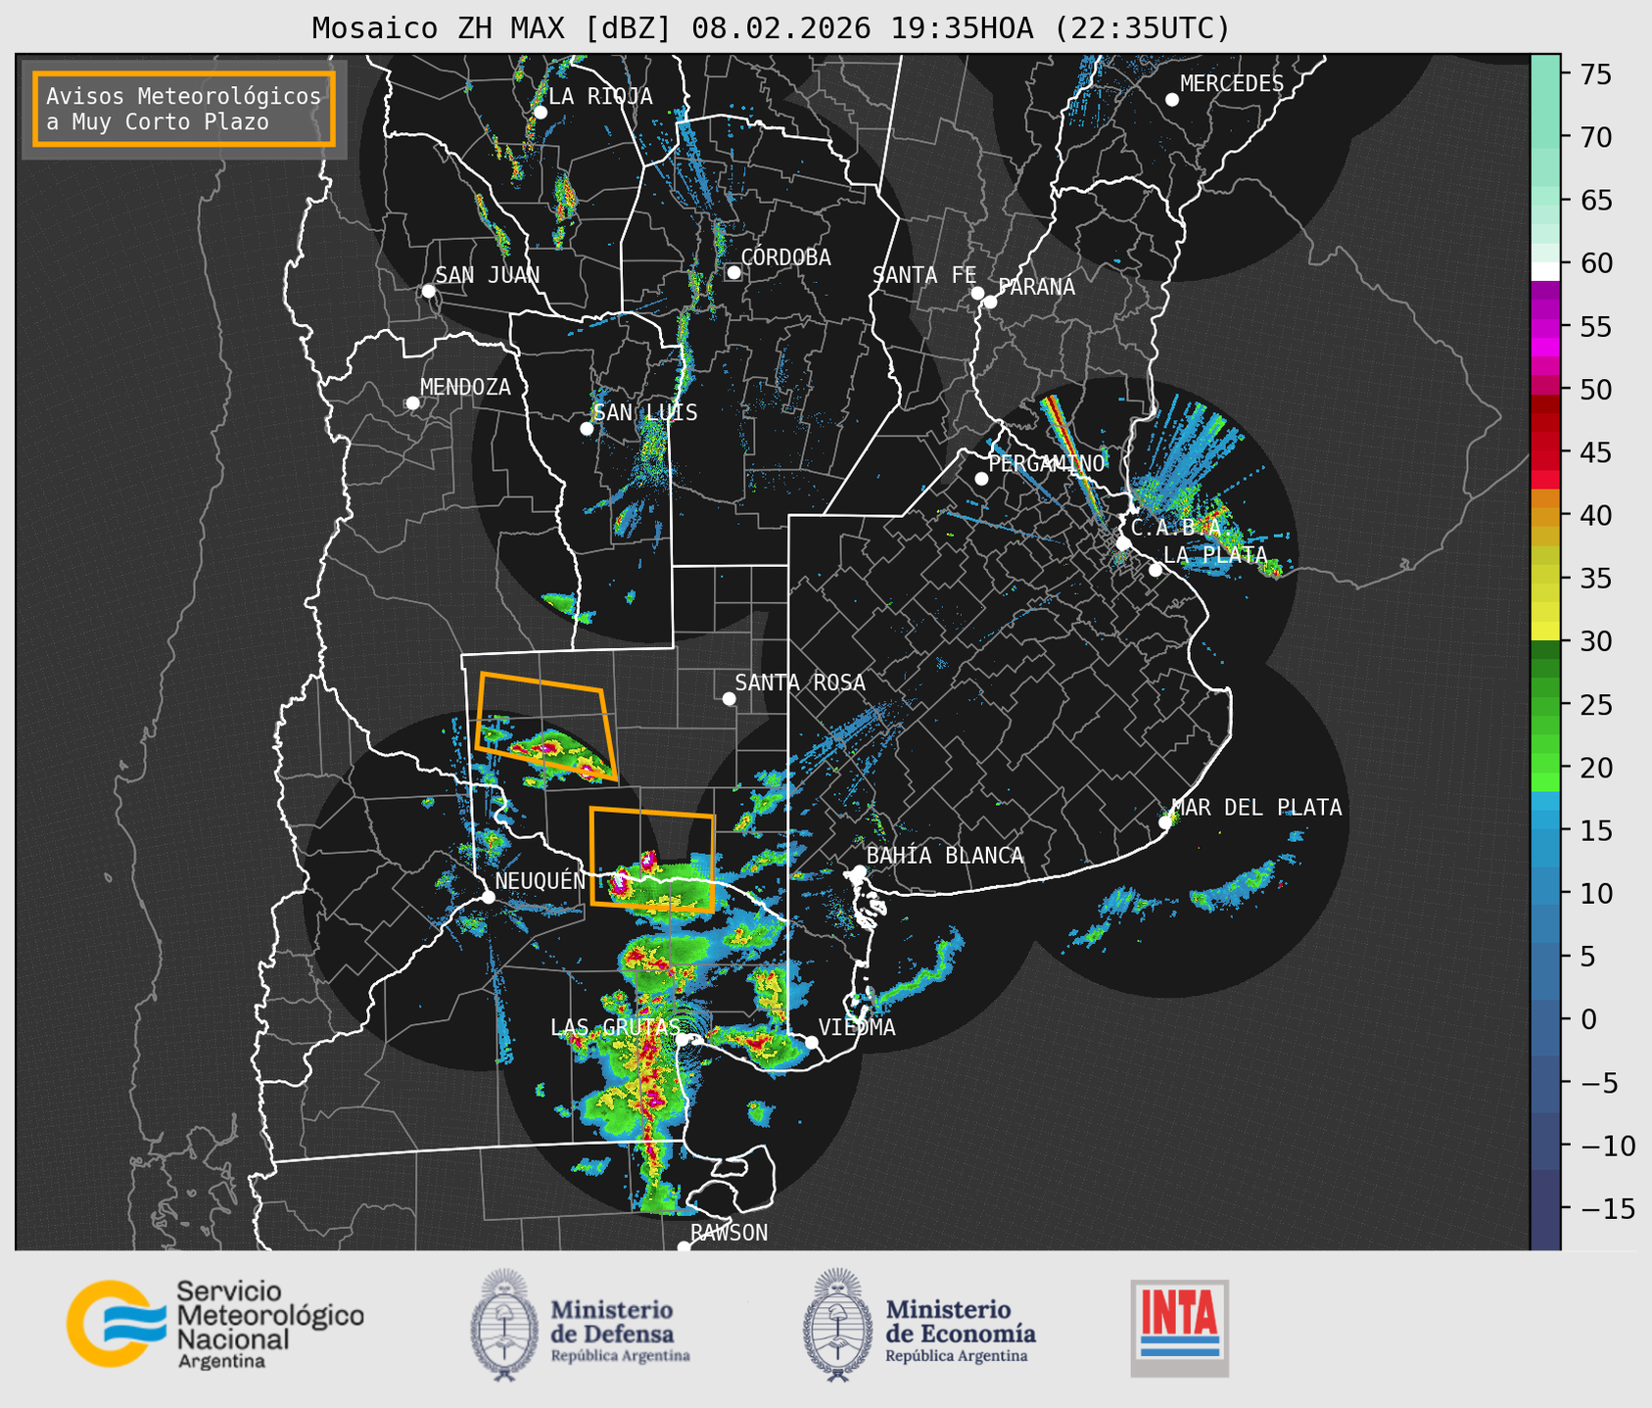
Task: Click the LAS GRUTAS map label
Action: coord(615,1027)
